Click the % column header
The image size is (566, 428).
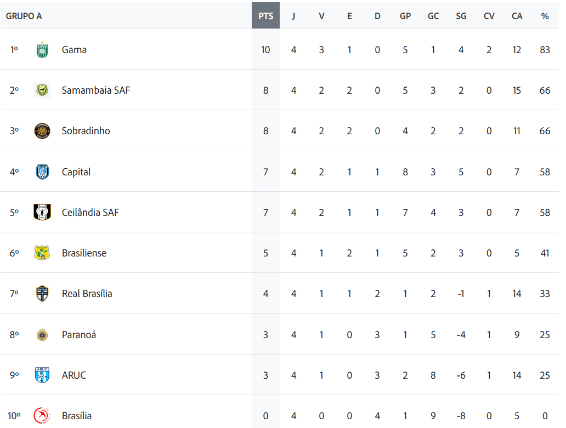(x=545, y=16)
